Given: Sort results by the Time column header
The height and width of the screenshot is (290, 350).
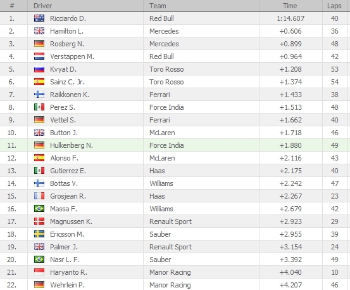Looking at the screenshot, I should pos(291,6).
